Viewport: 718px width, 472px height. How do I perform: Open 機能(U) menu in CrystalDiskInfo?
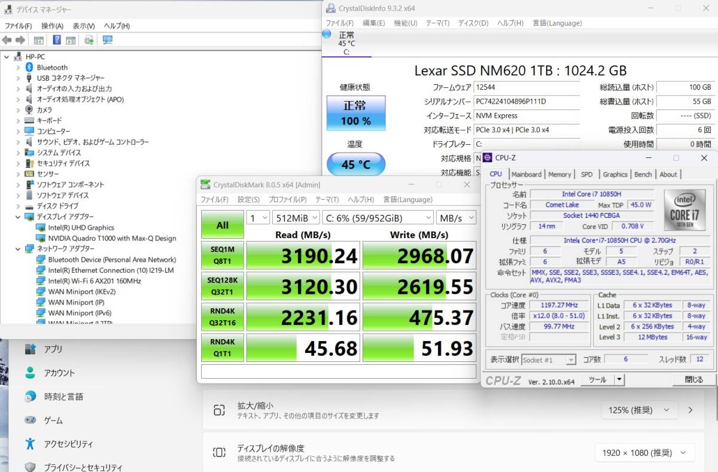point(405,23)
